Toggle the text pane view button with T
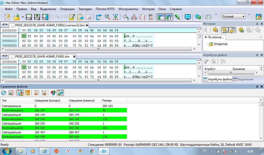 [169, 17]
